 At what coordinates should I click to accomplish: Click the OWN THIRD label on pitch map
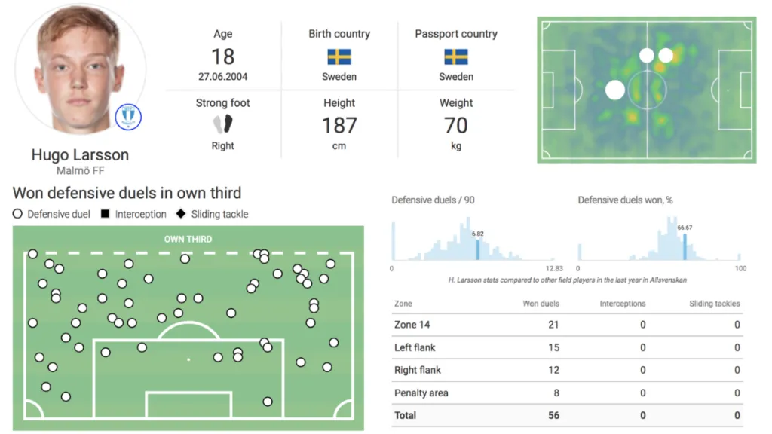188,239
